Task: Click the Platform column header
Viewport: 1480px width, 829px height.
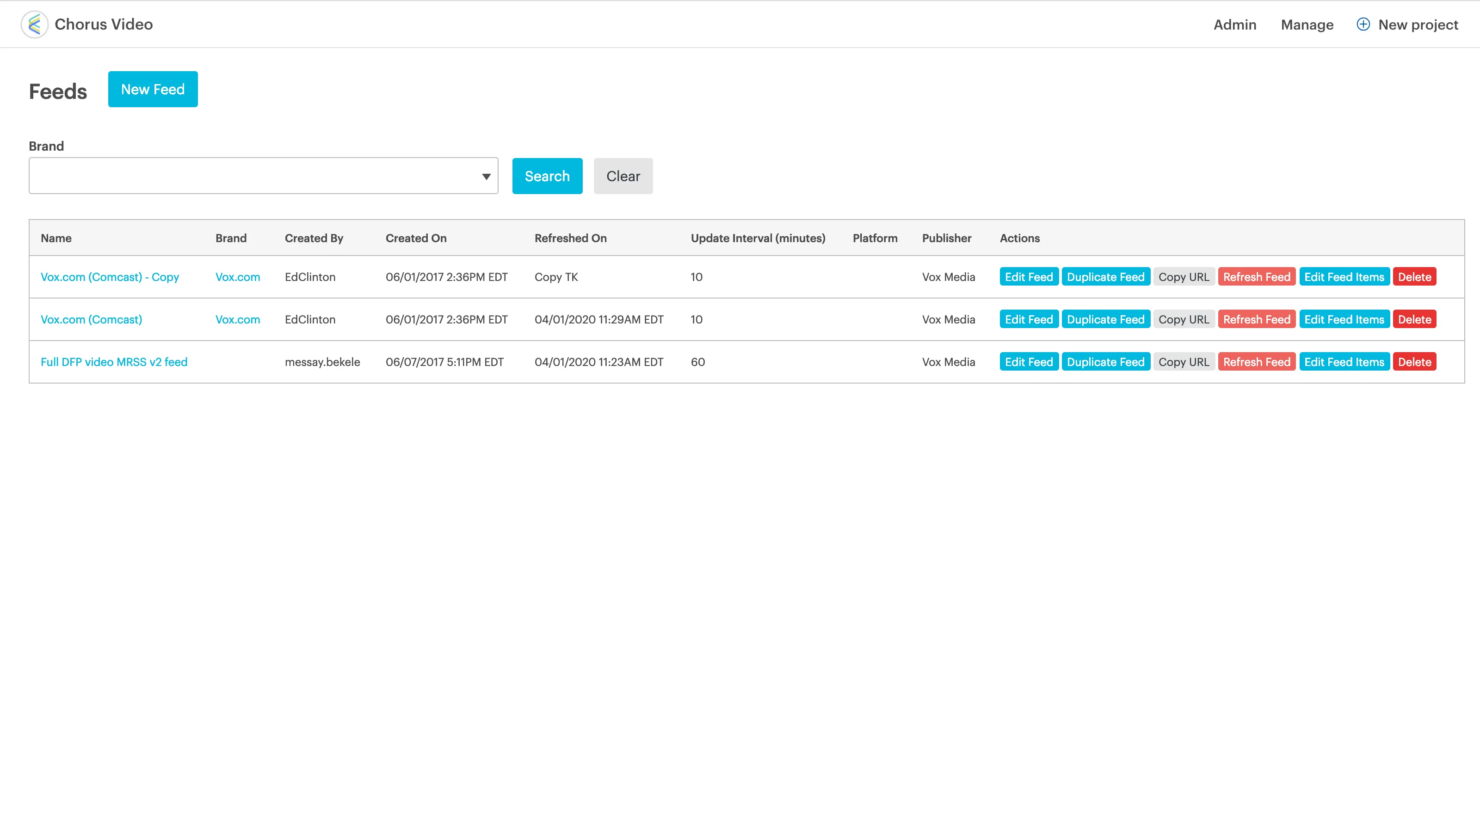Action: click(875, 238)
